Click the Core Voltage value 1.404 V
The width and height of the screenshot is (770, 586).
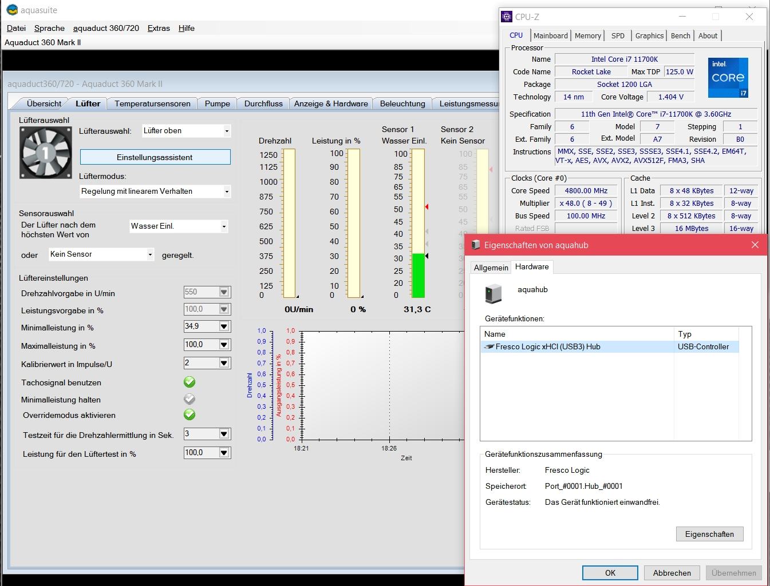(x=670, y=97)
